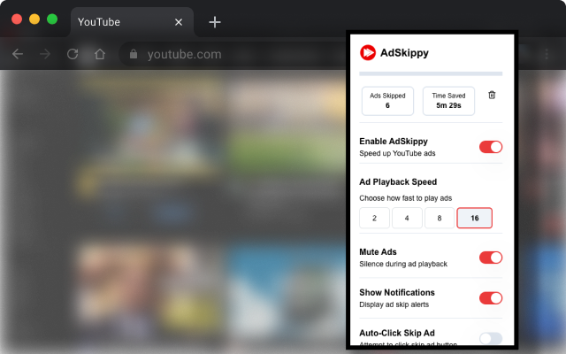
Task: Click the AdSkippy title text
Action: tap(405, 53)
